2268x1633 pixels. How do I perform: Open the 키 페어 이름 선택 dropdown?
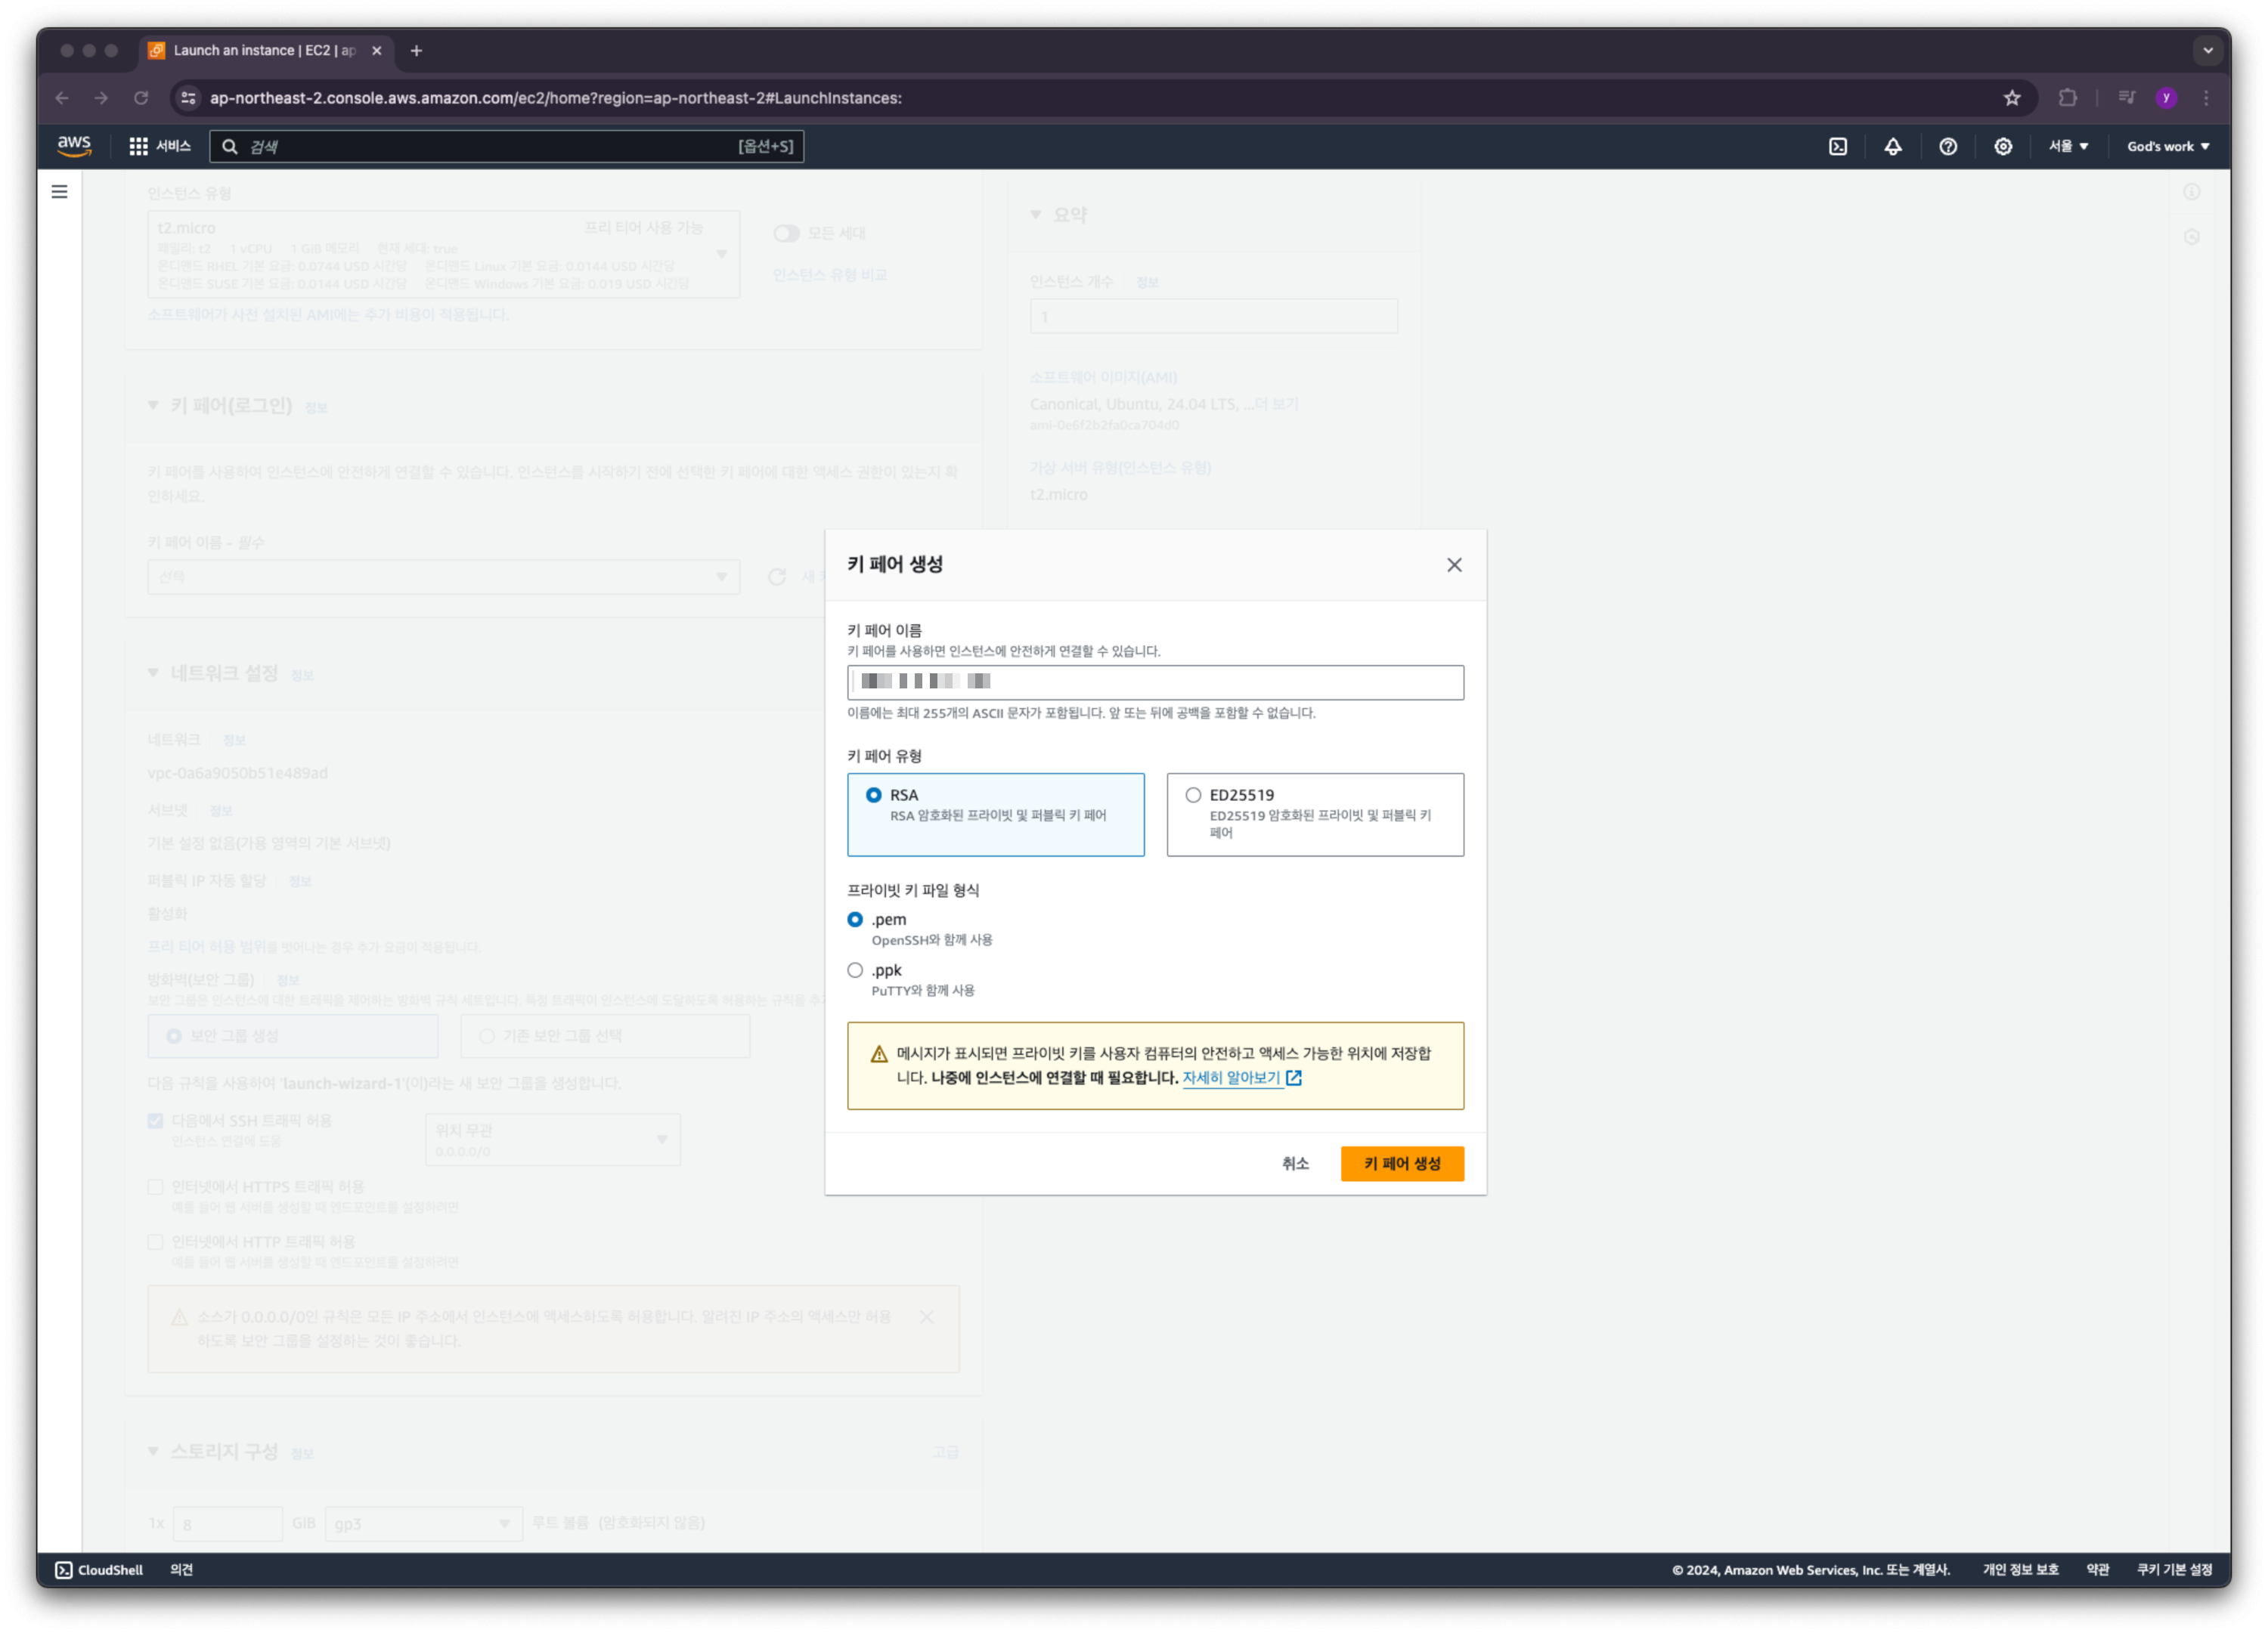(x=443, y=577)
